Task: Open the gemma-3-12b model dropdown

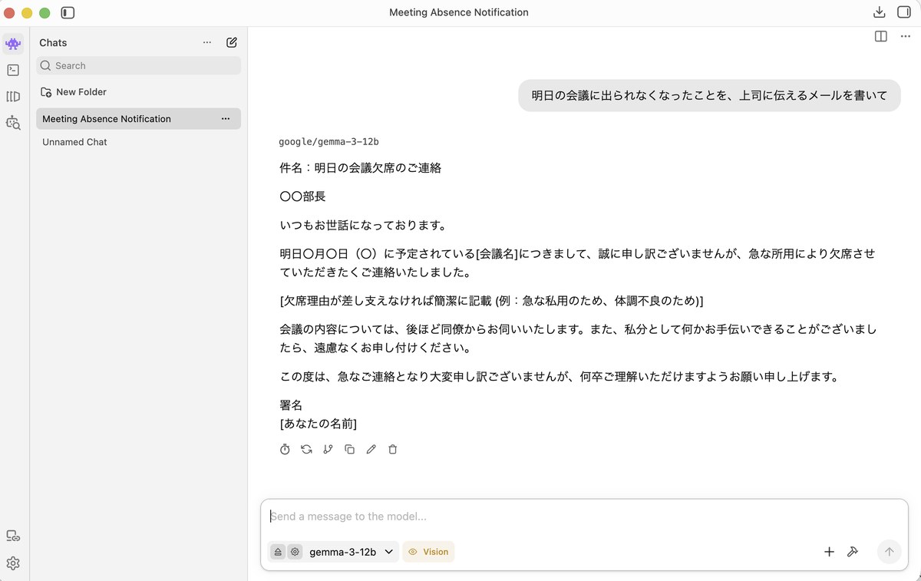Action: 352,552
